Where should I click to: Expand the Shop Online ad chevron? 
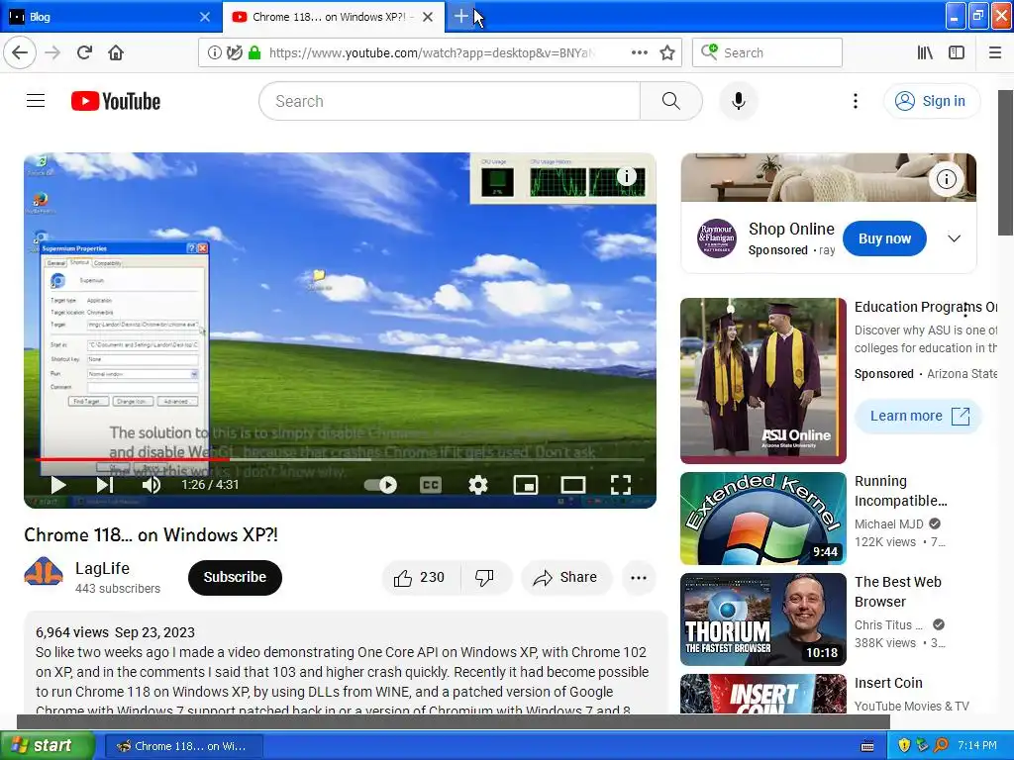click(954, 238)
